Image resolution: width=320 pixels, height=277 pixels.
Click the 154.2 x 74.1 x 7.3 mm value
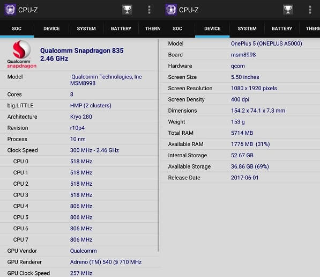point(258,111)
